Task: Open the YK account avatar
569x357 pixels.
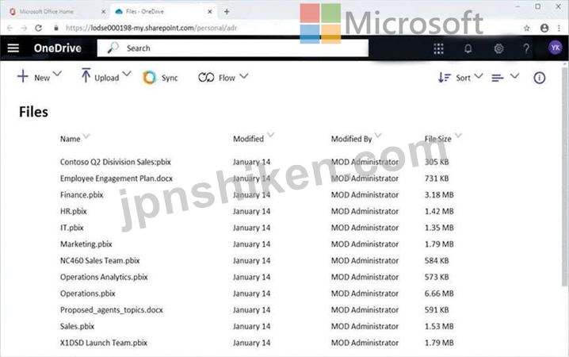Action: coord(556,48)
